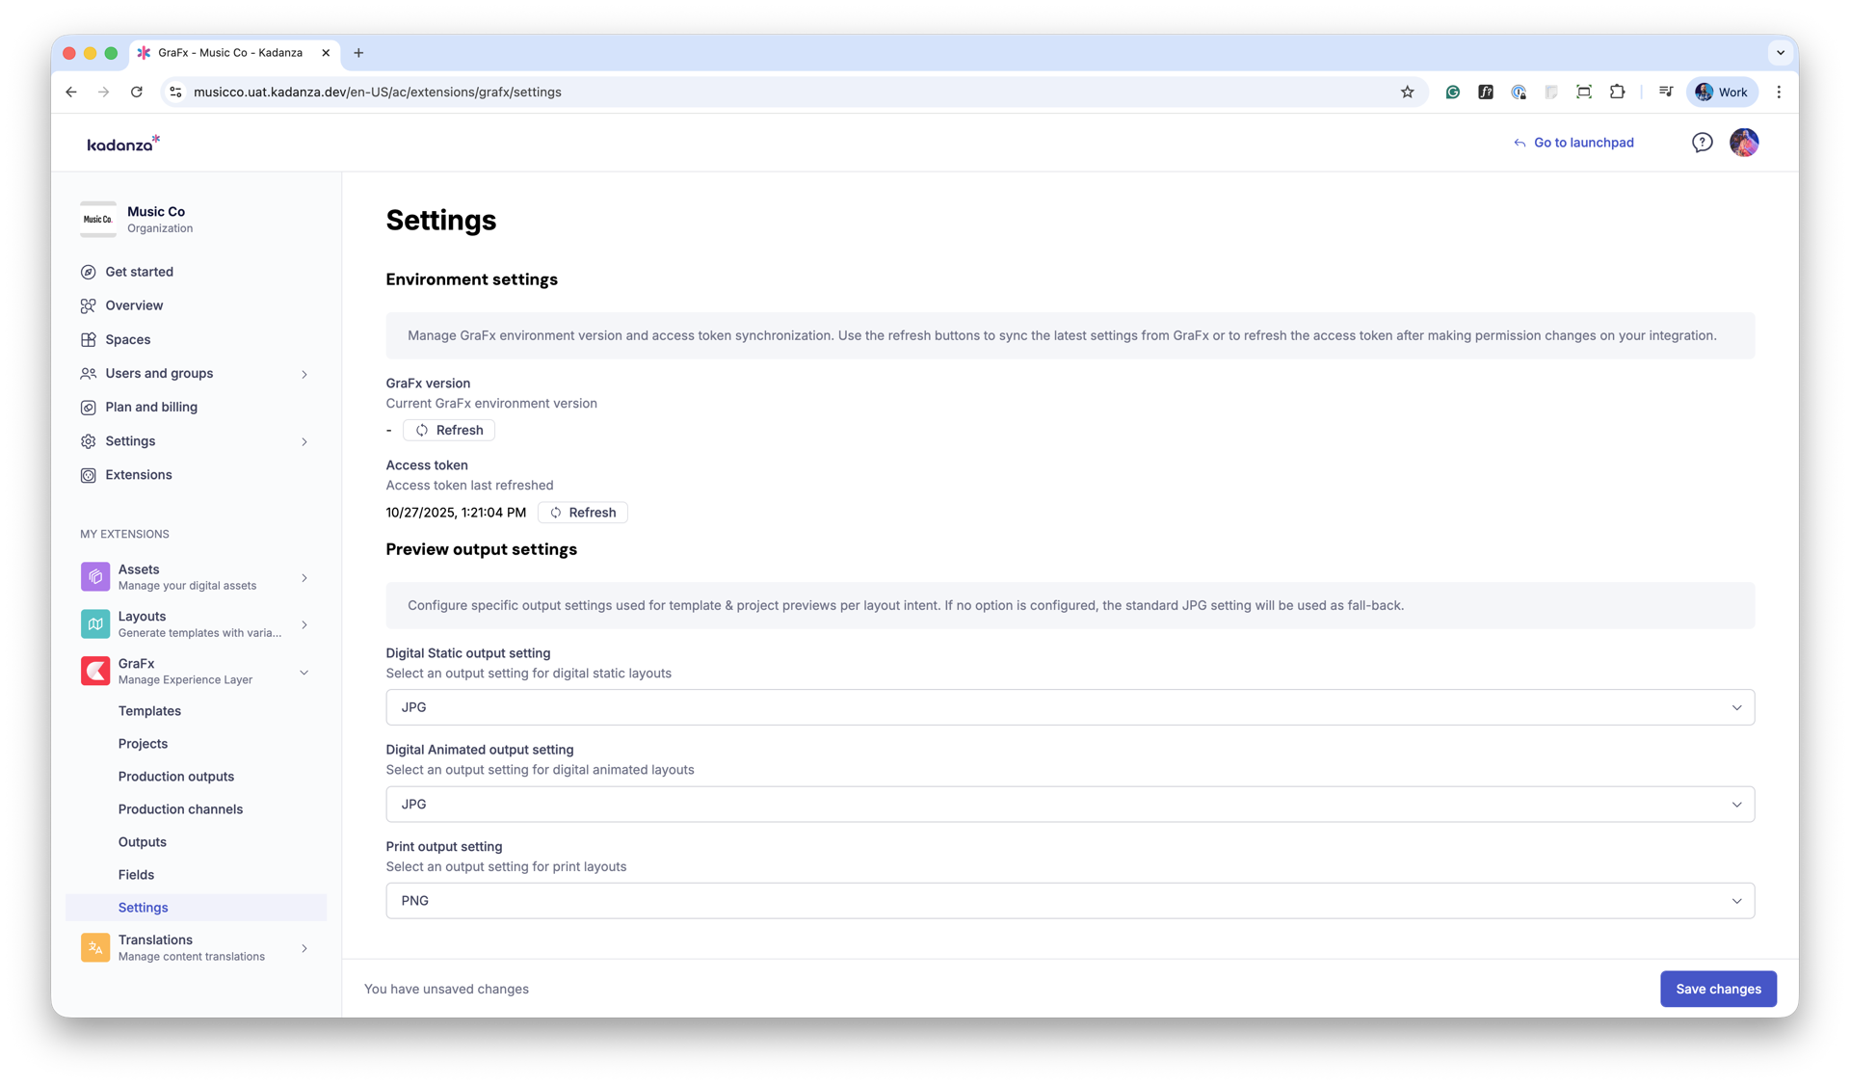Click the GraFx extension icon

pyautogui.click(x=94, y=672)
